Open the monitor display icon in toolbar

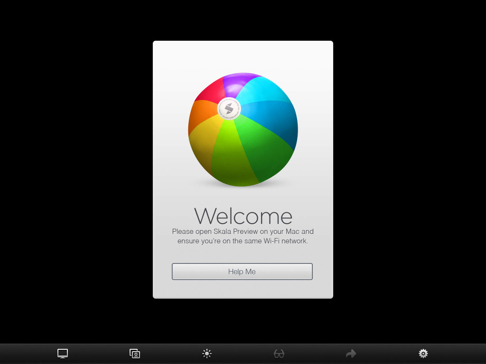coord(63,354)
